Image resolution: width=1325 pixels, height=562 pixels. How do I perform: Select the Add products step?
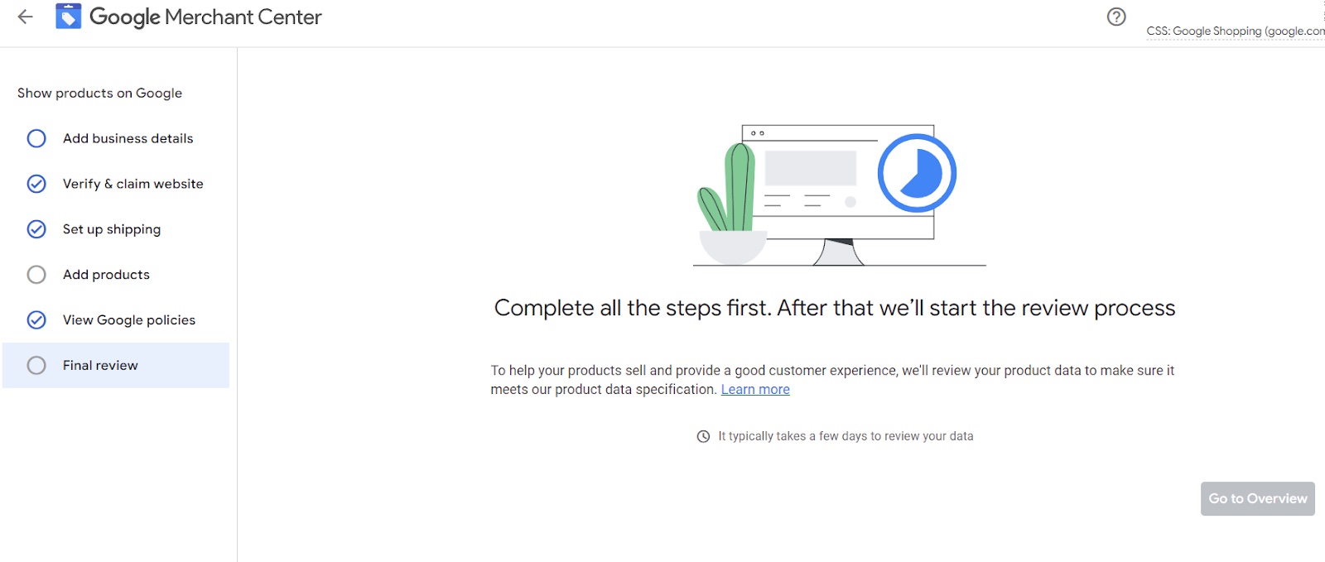106,275
